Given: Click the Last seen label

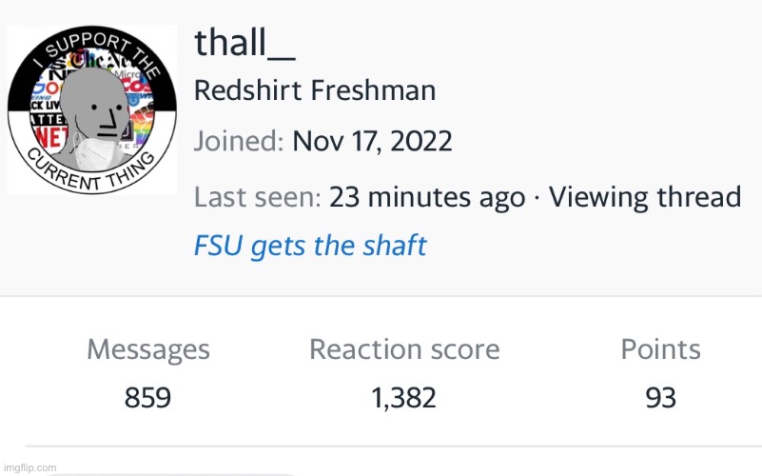Looking at the screenshot, I should [x=257, y=197].
